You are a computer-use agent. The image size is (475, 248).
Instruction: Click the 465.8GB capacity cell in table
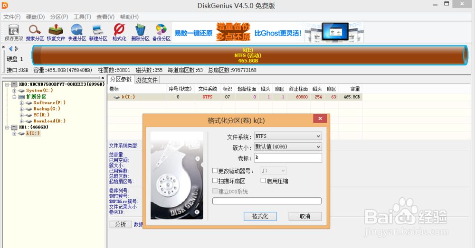[351, 97]
